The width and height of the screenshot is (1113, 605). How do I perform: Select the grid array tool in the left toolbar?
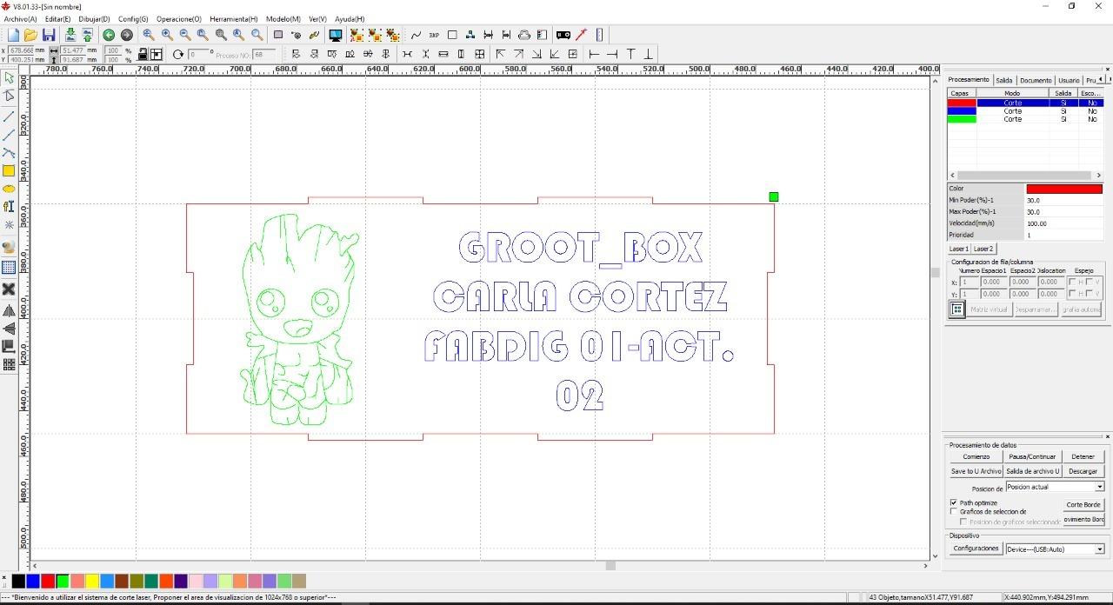click(9, 267)
